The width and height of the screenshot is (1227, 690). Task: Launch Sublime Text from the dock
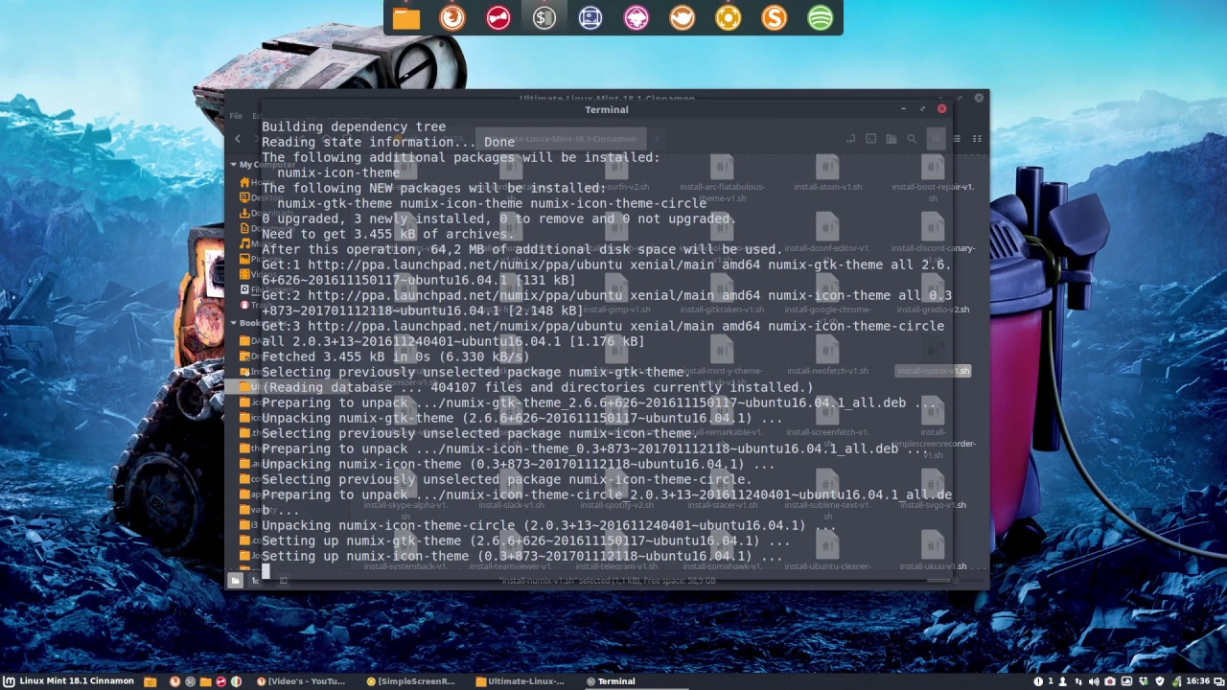(x=775, y=17)
